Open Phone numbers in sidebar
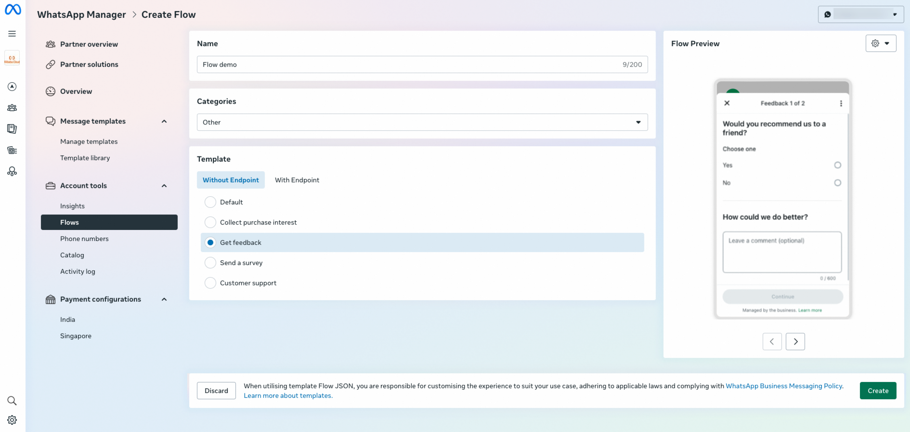This screenshot has width=910, height=432. (x=84, y=239)
